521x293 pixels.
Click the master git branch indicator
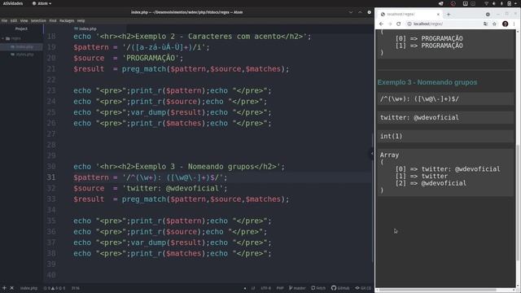point(297,288)
